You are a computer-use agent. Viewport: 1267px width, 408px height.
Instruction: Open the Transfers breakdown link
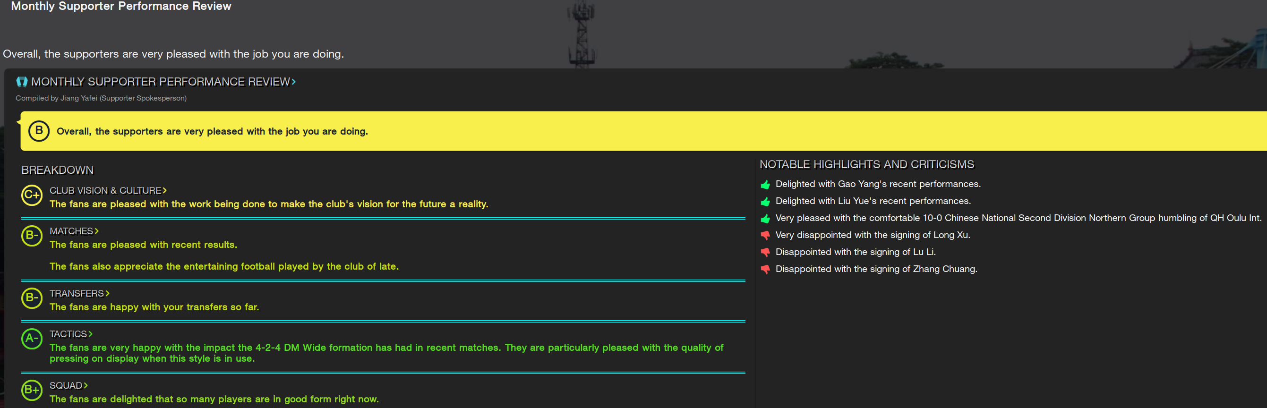(80, 293)
